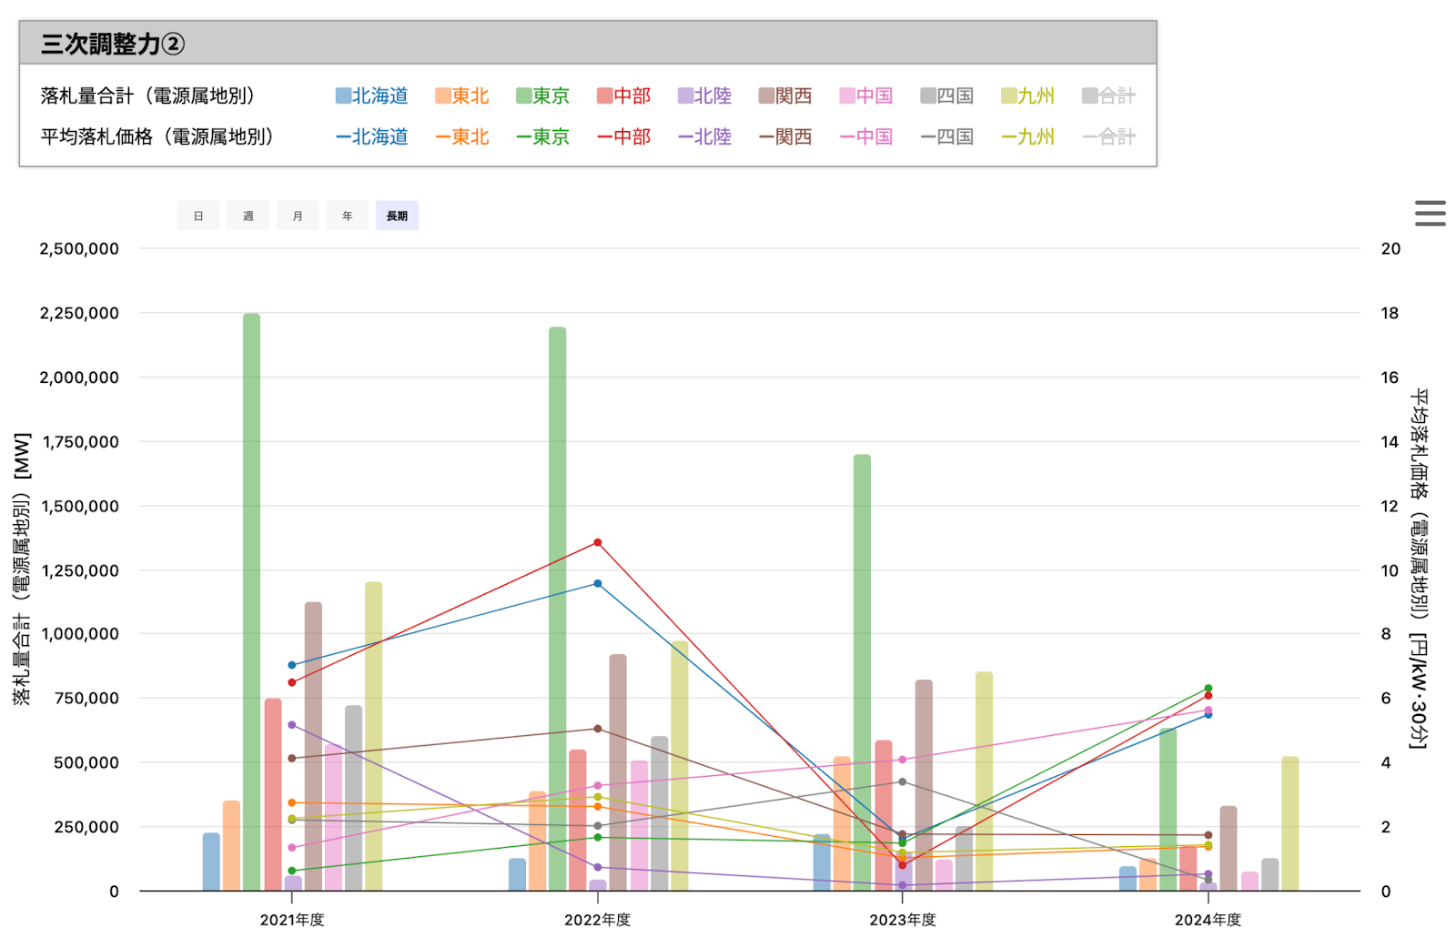Image resolution: width=1456 pixels, height=937 pixels.
Task: Click the tall green 東京 bar for 2021年度
Action: coord(251,602)
